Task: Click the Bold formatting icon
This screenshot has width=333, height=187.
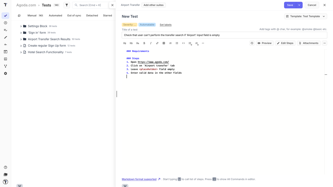Action: 144,43
